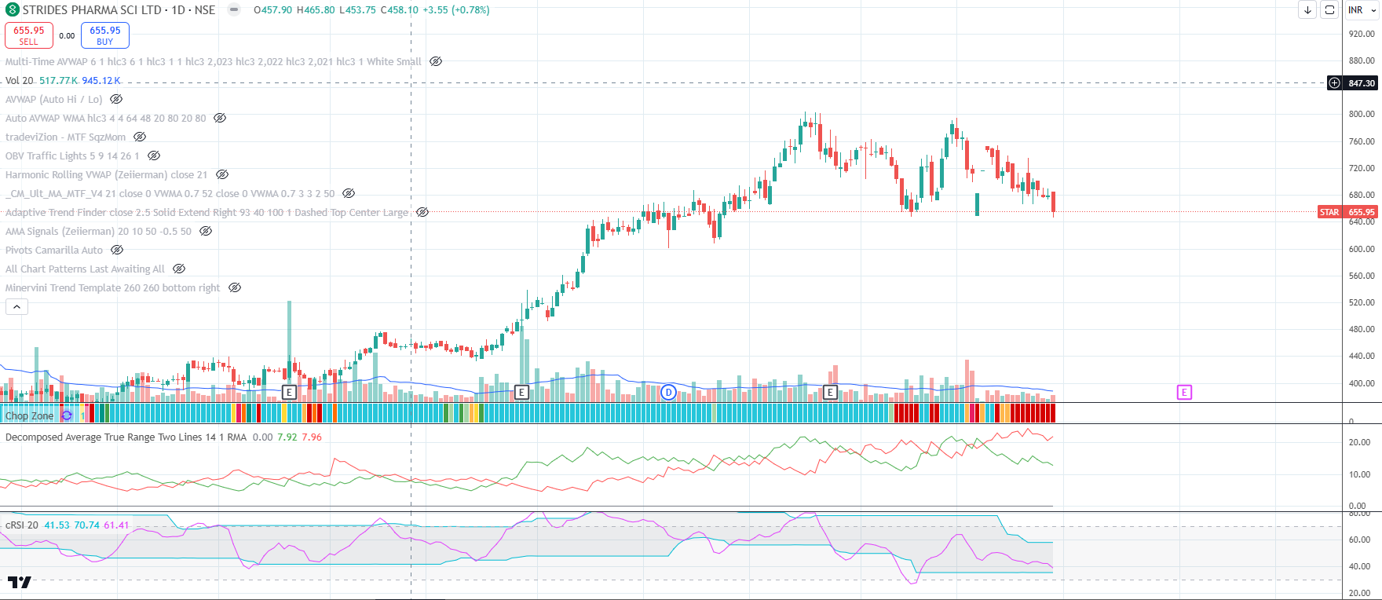Select the Chop Zone indicator label
This screenshot has height=600, width=1382.
pyautogui.click(x=30, y=415)
